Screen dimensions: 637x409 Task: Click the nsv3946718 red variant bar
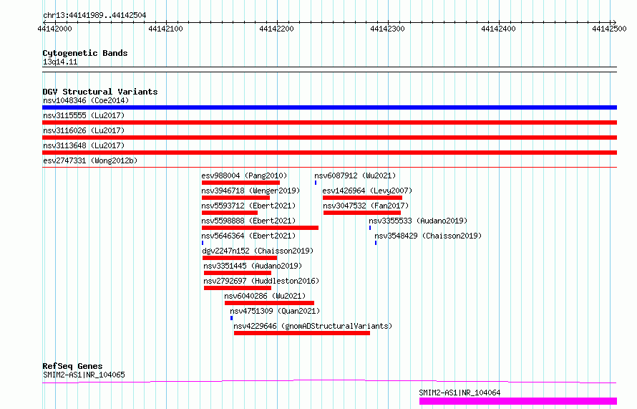coord(235,198)
